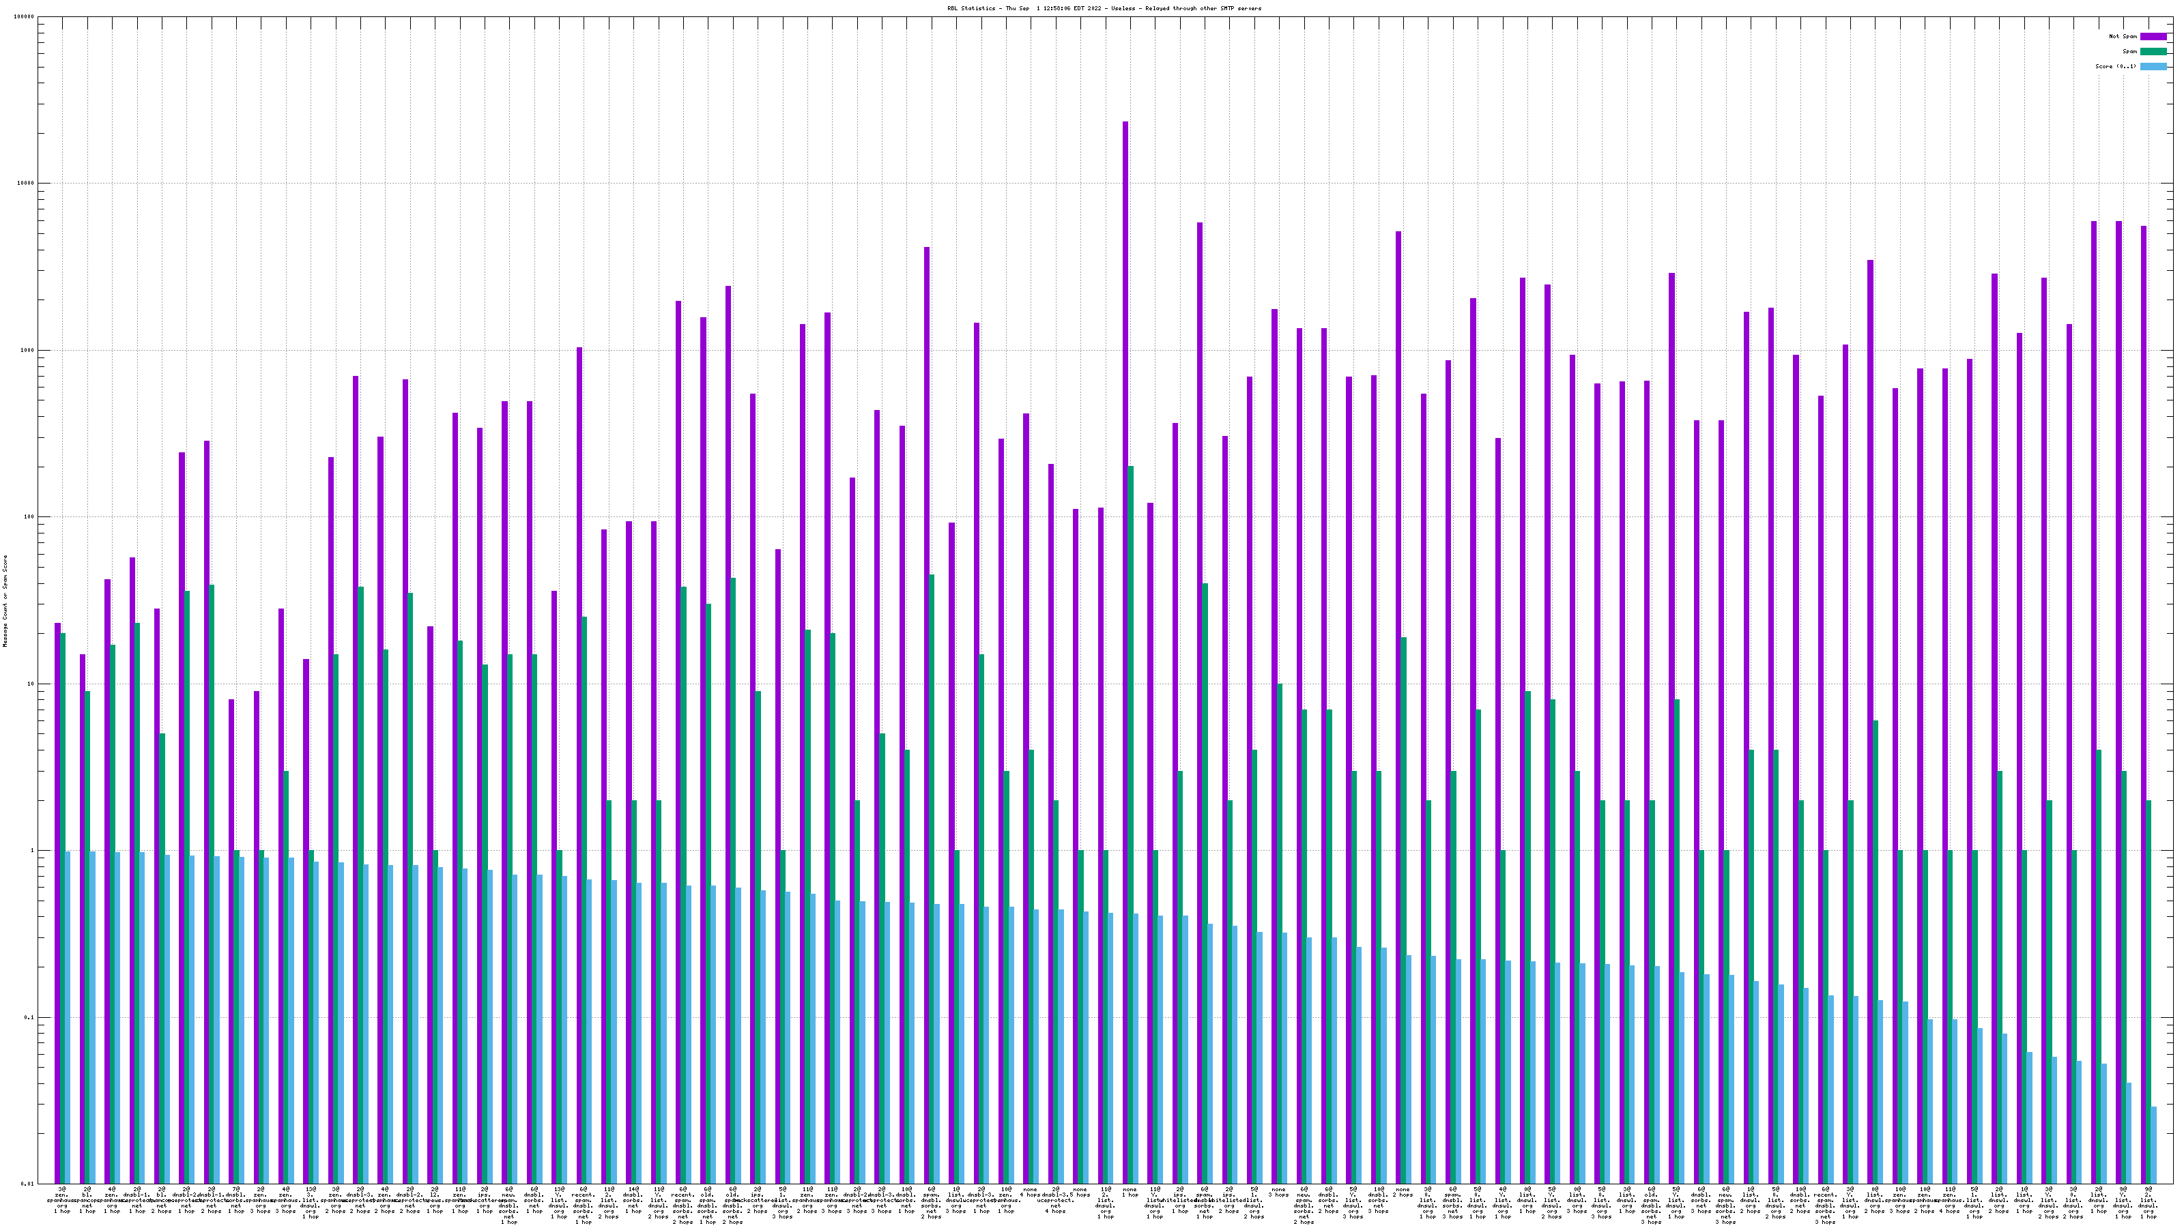Click the last blue Score bar on the right
Viewport: 2184px width, 1228px height.
click(x=2153, y=1145)
